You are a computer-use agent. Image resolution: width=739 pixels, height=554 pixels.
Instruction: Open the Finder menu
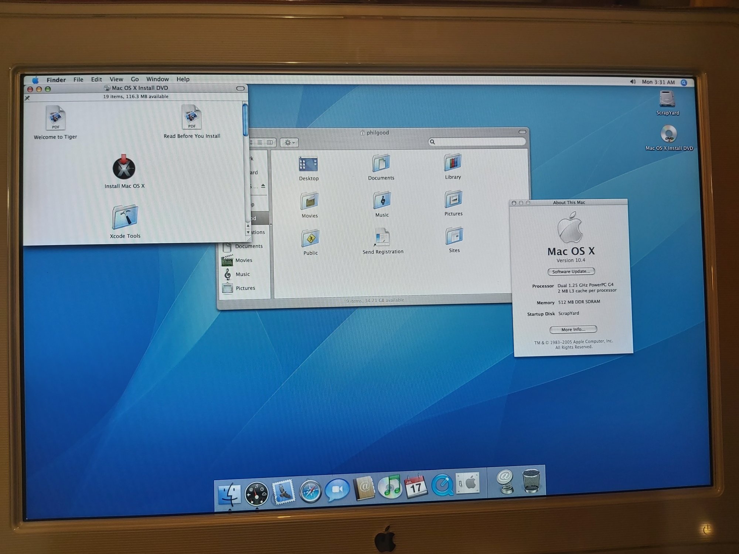point(56,80)
